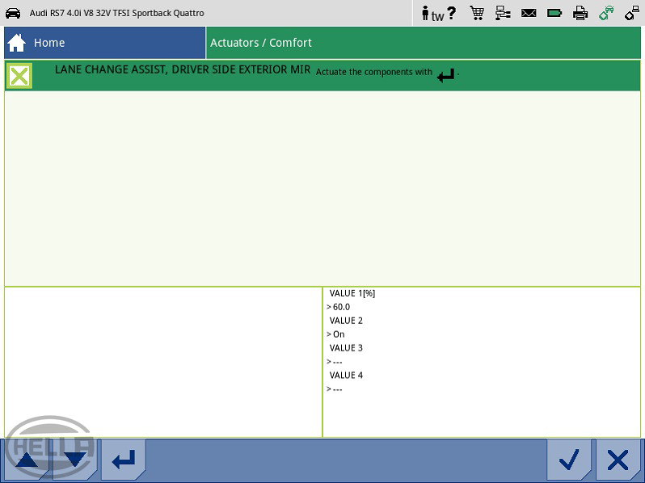Viewport: 645px width, 483px height.
Task: Click the network diagram icon
Action: 503,13
